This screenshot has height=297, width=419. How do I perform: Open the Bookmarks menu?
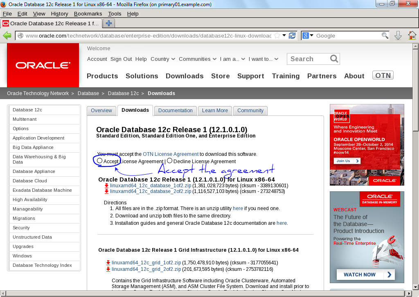(x=88, y=13)
